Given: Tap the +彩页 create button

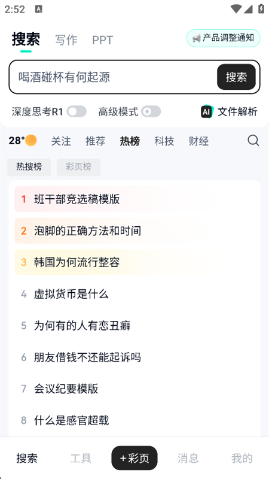Looking at the screenshot, I should coord(134,458).
